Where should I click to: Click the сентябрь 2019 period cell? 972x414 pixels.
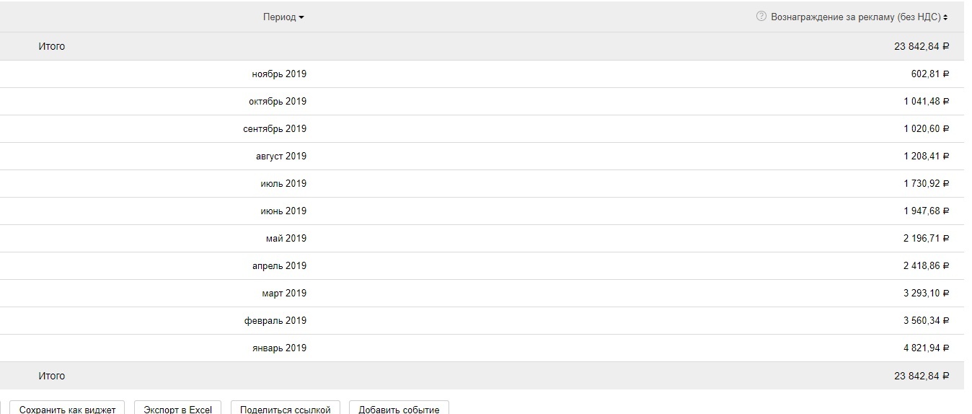[275, 128]
